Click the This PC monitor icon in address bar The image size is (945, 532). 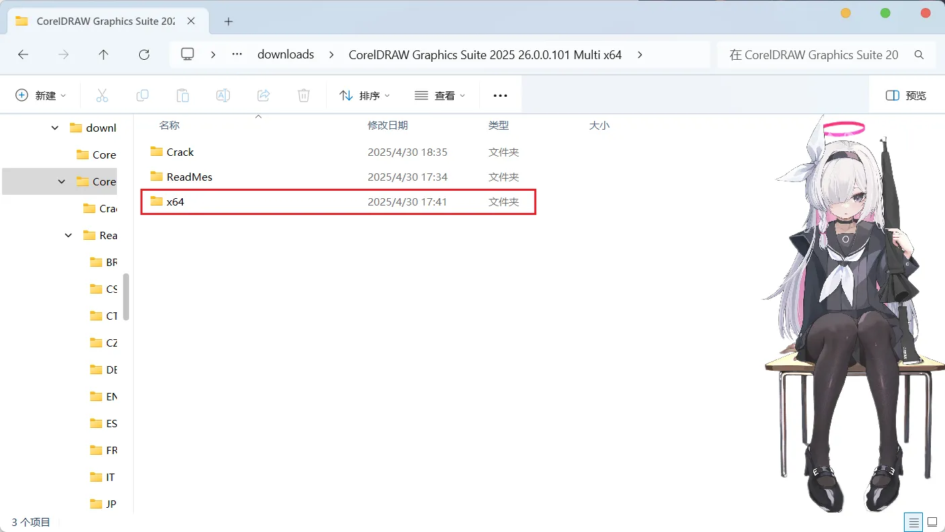click(x=188, y=54)
